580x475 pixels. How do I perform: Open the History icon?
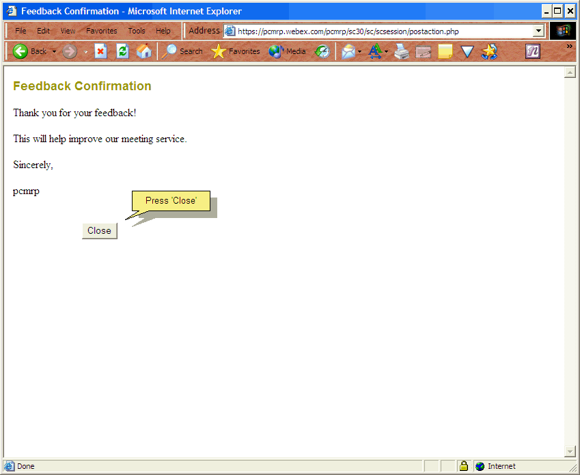click(322, 51)
